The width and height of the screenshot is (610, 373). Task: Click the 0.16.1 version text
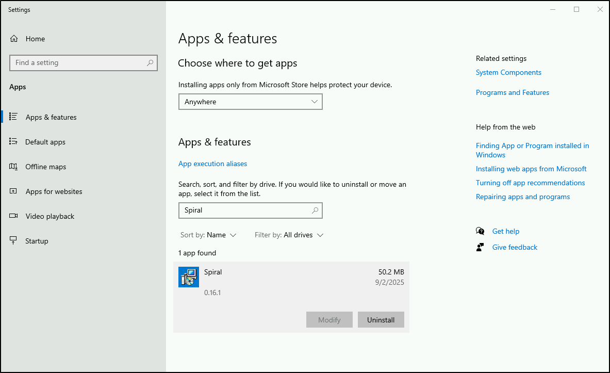coord(212,293)
